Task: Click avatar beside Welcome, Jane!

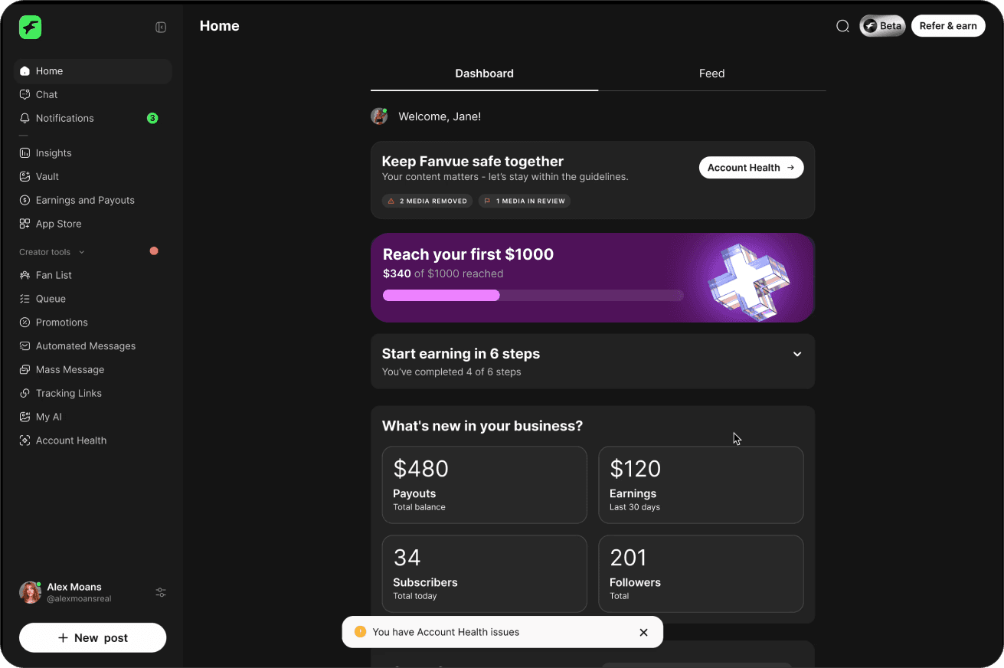Action: [x=379, y=116]
